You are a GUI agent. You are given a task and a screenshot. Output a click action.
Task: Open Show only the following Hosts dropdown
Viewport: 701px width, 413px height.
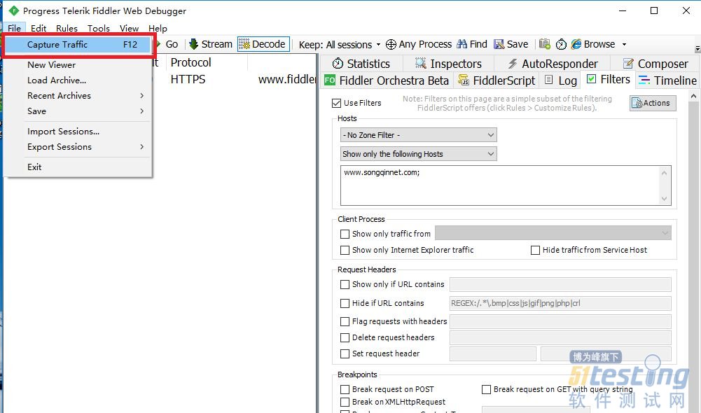pyautogui.click(x=419, y=154)
